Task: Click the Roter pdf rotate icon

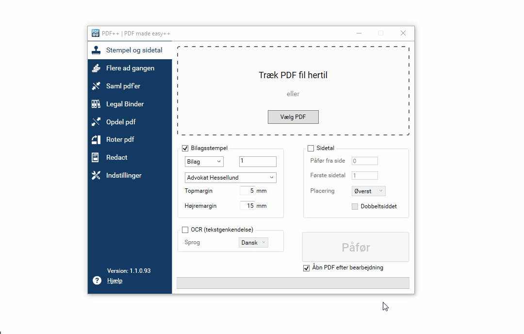Action: [96, 139]
